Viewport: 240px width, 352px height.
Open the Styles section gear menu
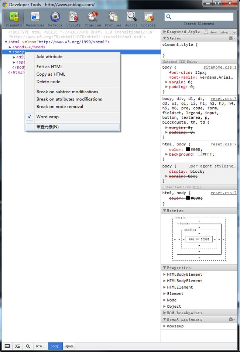tap(232, 38)
